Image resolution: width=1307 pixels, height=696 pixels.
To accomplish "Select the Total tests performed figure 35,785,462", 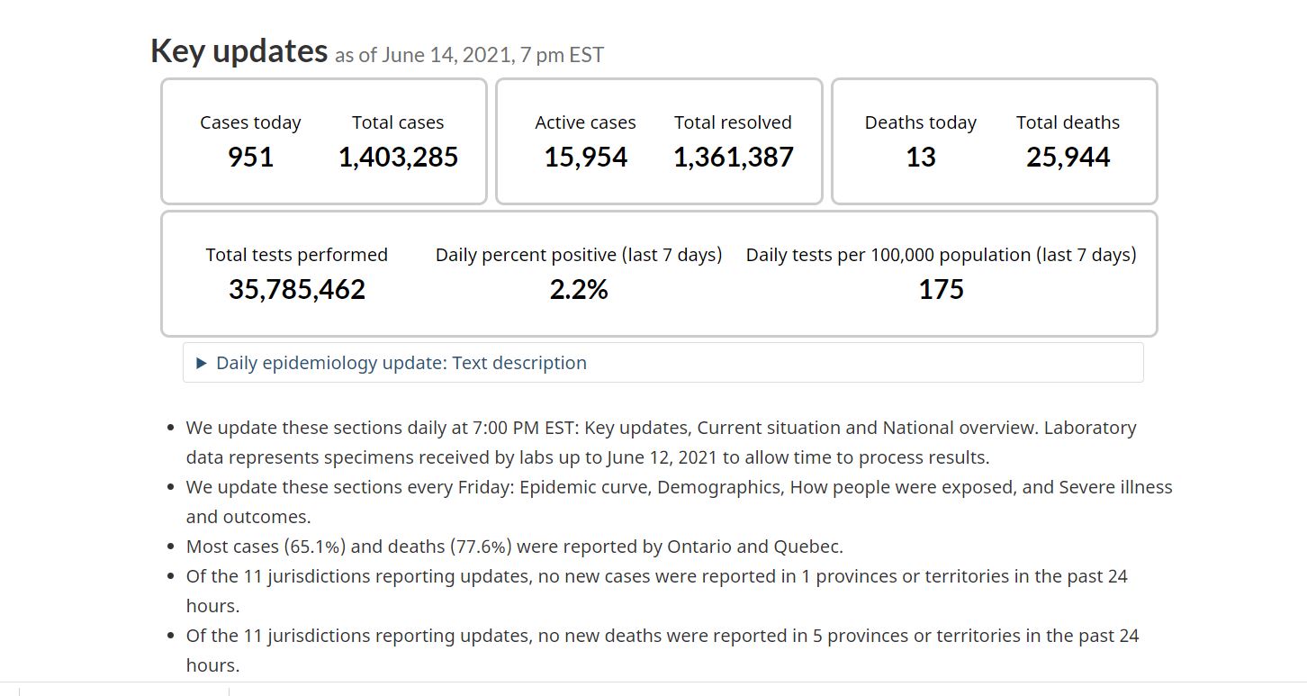I will tap(297, 289).
